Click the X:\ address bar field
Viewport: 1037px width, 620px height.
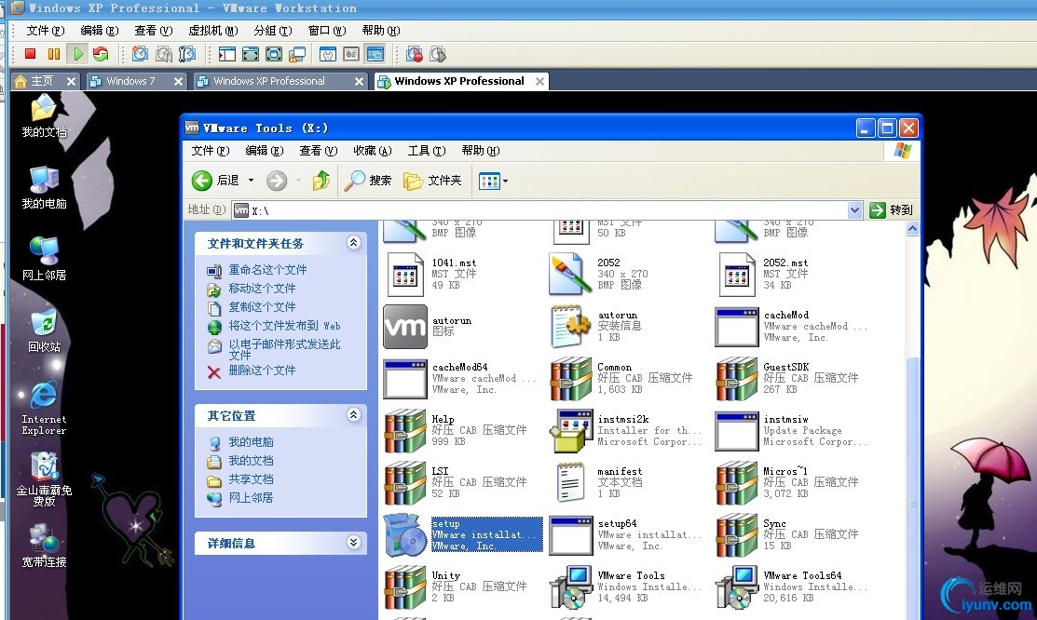pos(548,210)
